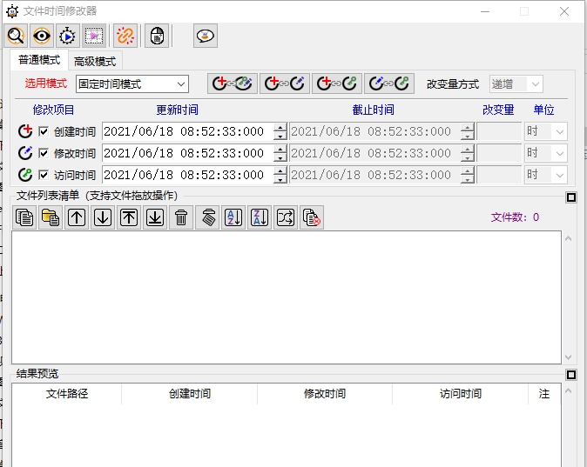Click the 创建时间 update time field
Viewport: 587px width, 467px height.
point(188,131)
